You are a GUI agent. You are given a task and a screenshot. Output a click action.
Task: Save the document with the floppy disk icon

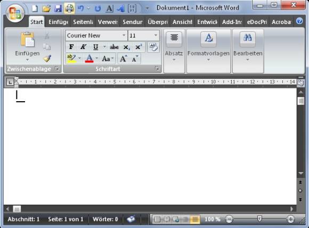(58, 9)
